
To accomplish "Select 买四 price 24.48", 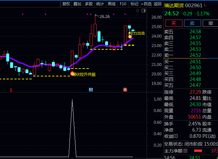I will tap(195, 79).
